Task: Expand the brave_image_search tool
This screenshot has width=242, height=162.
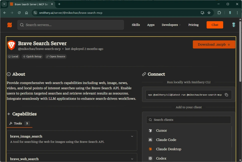Action: point(132,136)
